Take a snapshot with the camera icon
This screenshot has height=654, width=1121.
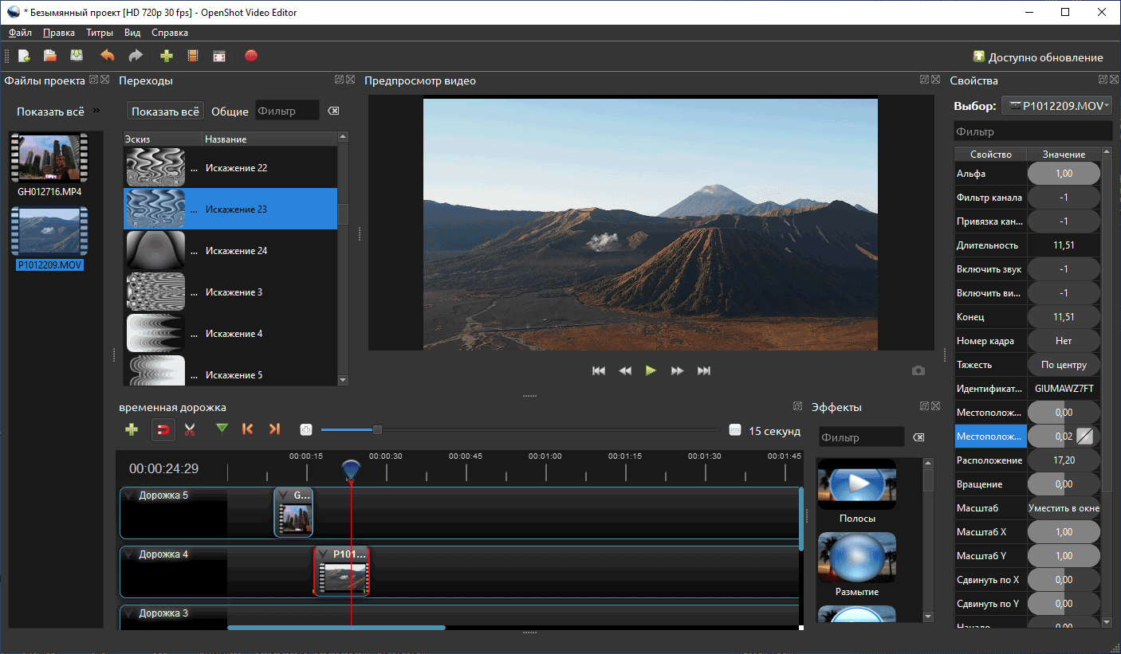point(918,370)
